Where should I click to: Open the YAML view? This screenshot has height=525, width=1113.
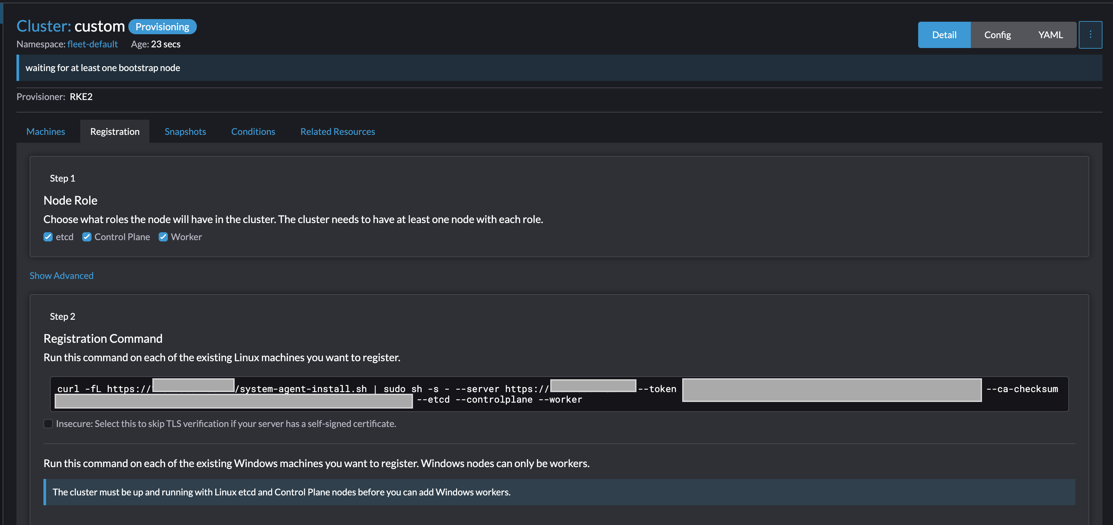pyautogui.click(x=1050, y=35)
